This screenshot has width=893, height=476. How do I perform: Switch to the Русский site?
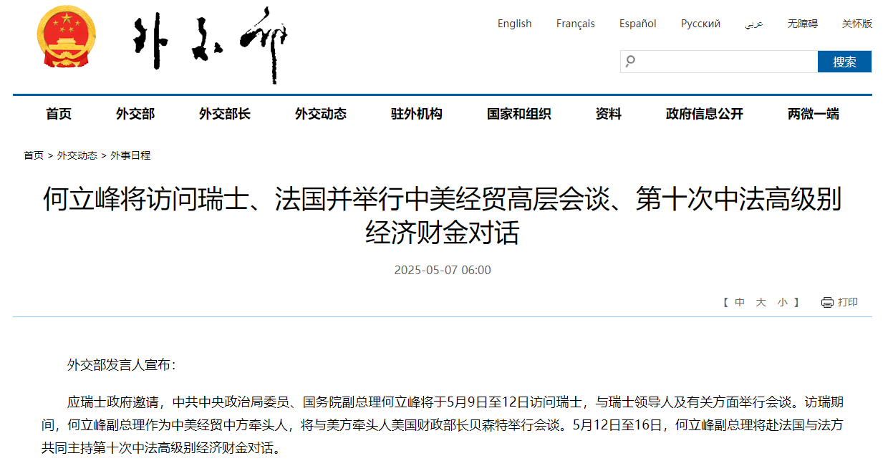click(700, 24)
